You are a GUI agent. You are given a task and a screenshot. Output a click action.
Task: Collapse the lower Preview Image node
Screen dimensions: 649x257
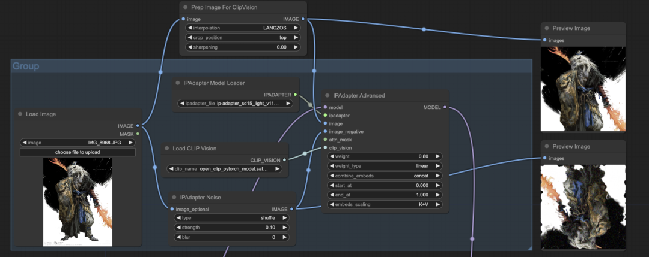(546, 146)
